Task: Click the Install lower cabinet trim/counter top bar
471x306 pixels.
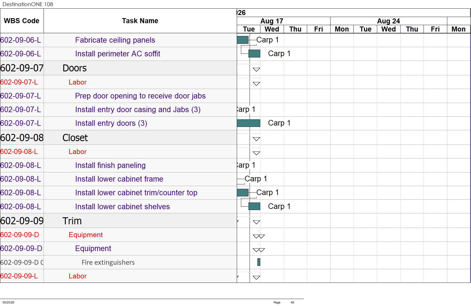Action: coord(243,192)
